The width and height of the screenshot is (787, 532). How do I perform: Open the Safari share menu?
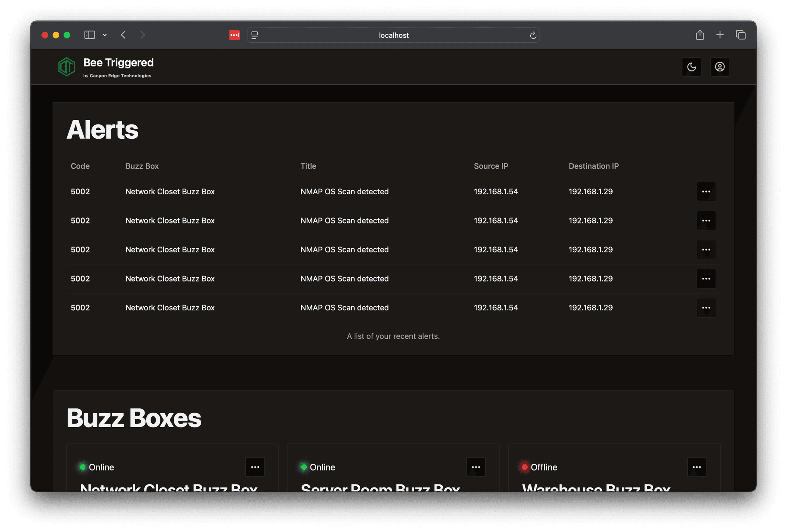700,35
